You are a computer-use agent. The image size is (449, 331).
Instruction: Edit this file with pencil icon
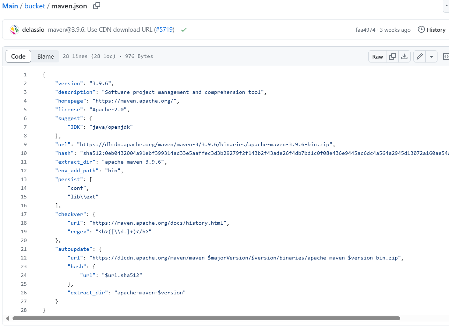pyautogui.click(x=420, y=57)
